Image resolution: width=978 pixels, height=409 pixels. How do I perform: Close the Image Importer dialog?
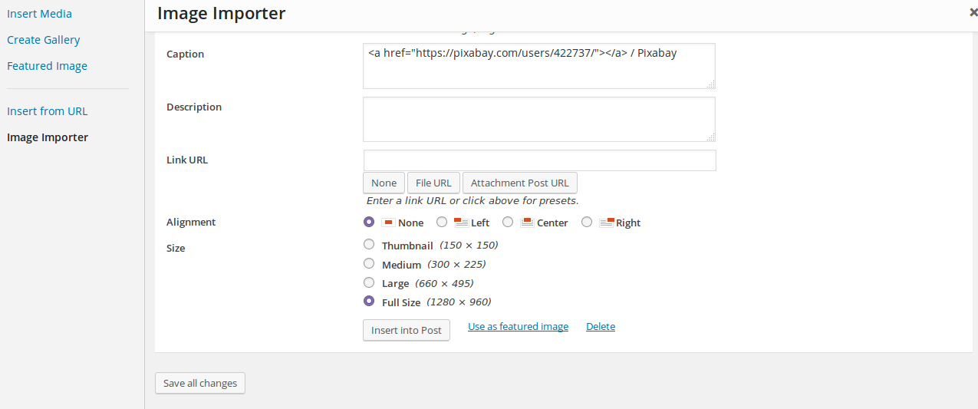pos(973,12)
